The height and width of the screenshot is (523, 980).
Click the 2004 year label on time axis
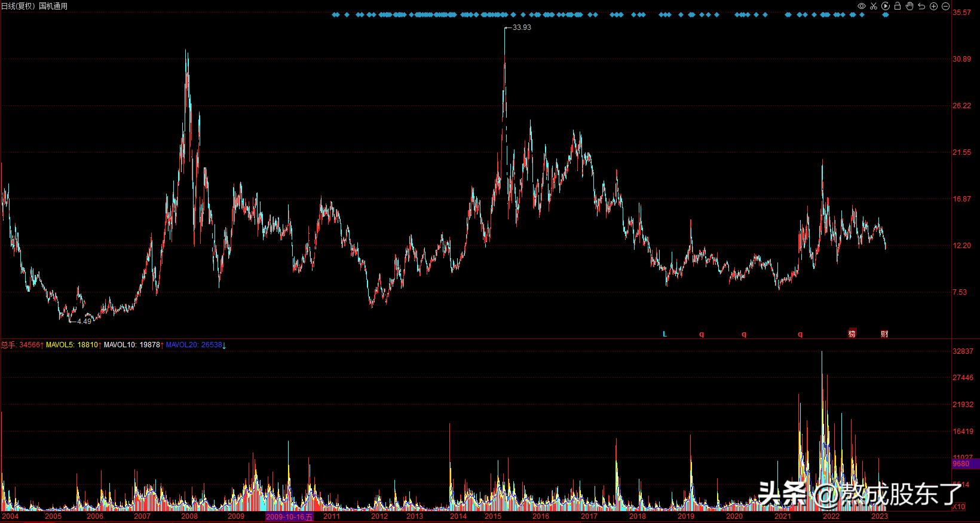click(10, 516)
